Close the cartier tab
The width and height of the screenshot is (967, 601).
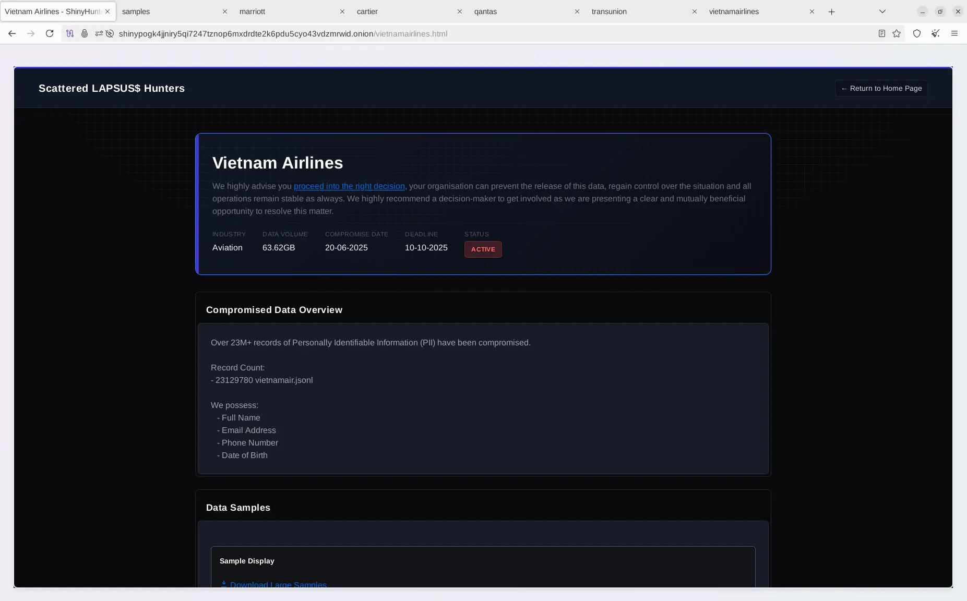coord(459,11)
